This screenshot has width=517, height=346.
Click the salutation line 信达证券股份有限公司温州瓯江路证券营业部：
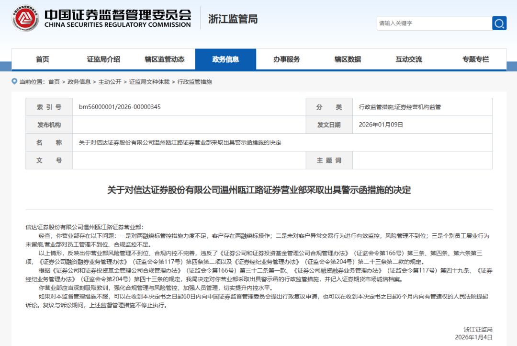(85, 227)
